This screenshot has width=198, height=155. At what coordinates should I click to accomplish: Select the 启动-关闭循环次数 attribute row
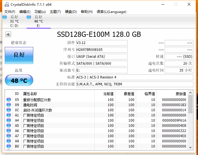click(x=96, y=110)
